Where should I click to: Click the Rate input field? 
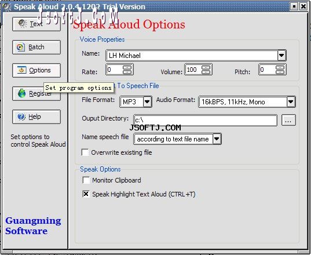pos(115,70)
